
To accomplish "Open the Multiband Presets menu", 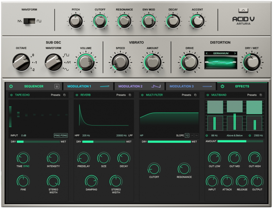I will (252, 95).
